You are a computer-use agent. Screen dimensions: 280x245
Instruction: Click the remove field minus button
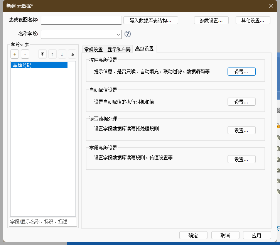coord(25,54)
